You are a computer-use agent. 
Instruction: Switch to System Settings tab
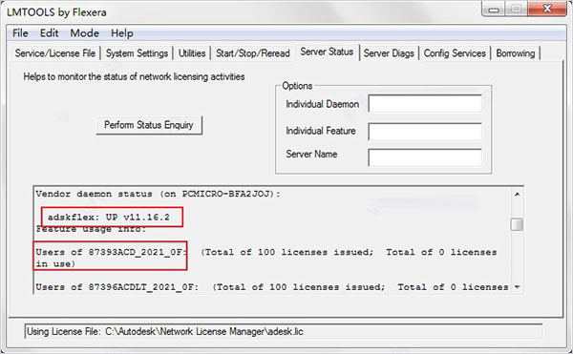coord(137,53)
